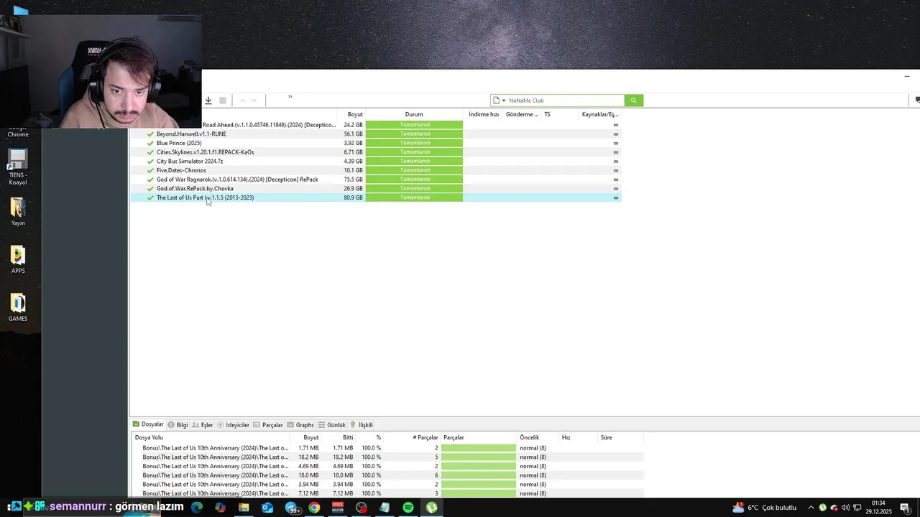Click the green search magnifier button

pos(633,101)
